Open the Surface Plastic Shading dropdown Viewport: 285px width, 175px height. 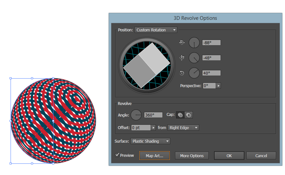click(x=150, y=141)
